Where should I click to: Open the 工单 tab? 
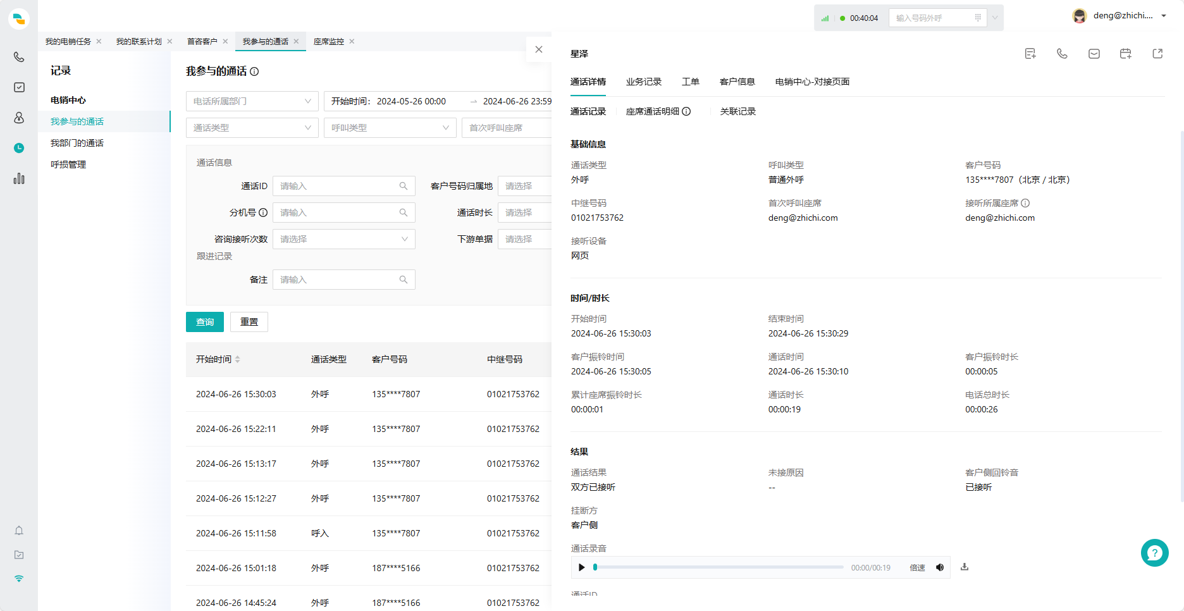tap(691, 82)
